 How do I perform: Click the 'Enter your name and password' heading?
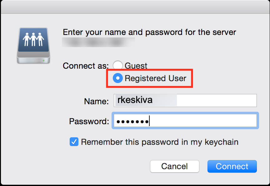click(149, 32)
